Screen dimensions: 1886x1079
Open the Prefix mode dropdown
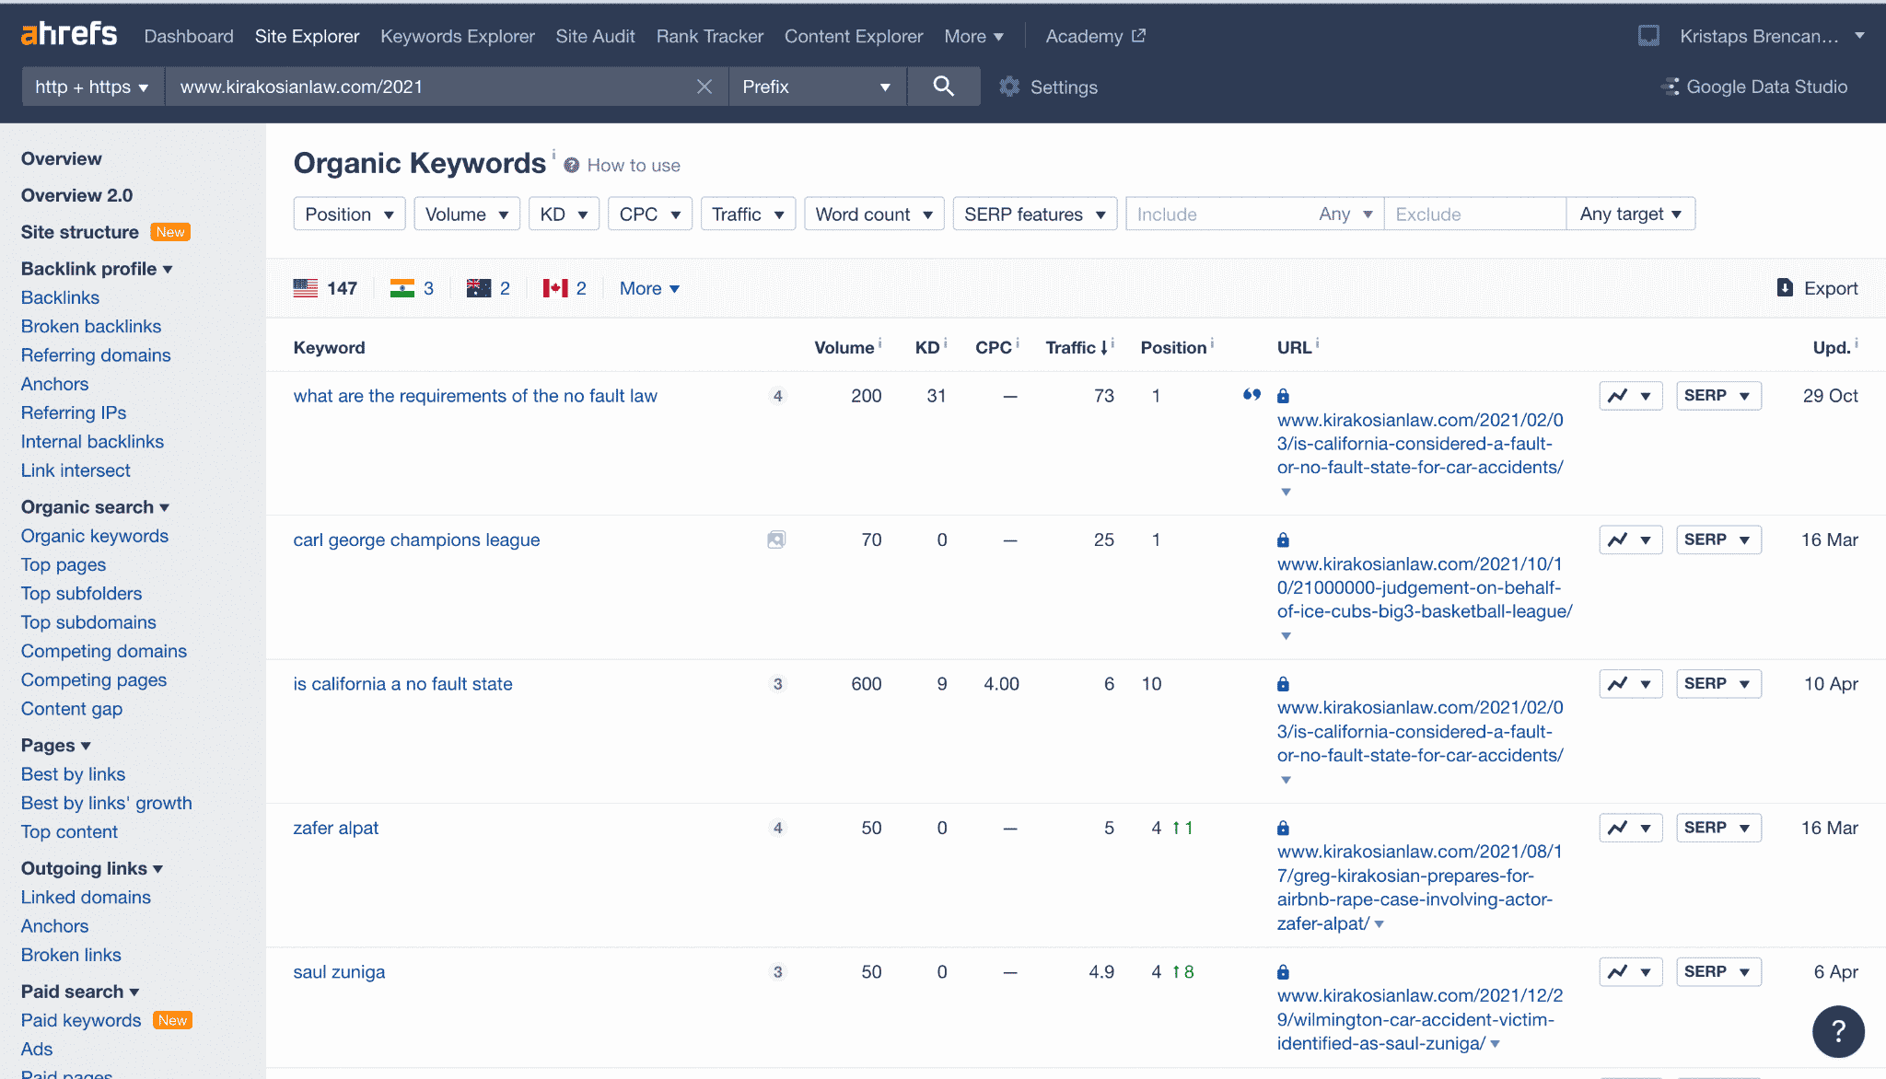tap(817, 87)
